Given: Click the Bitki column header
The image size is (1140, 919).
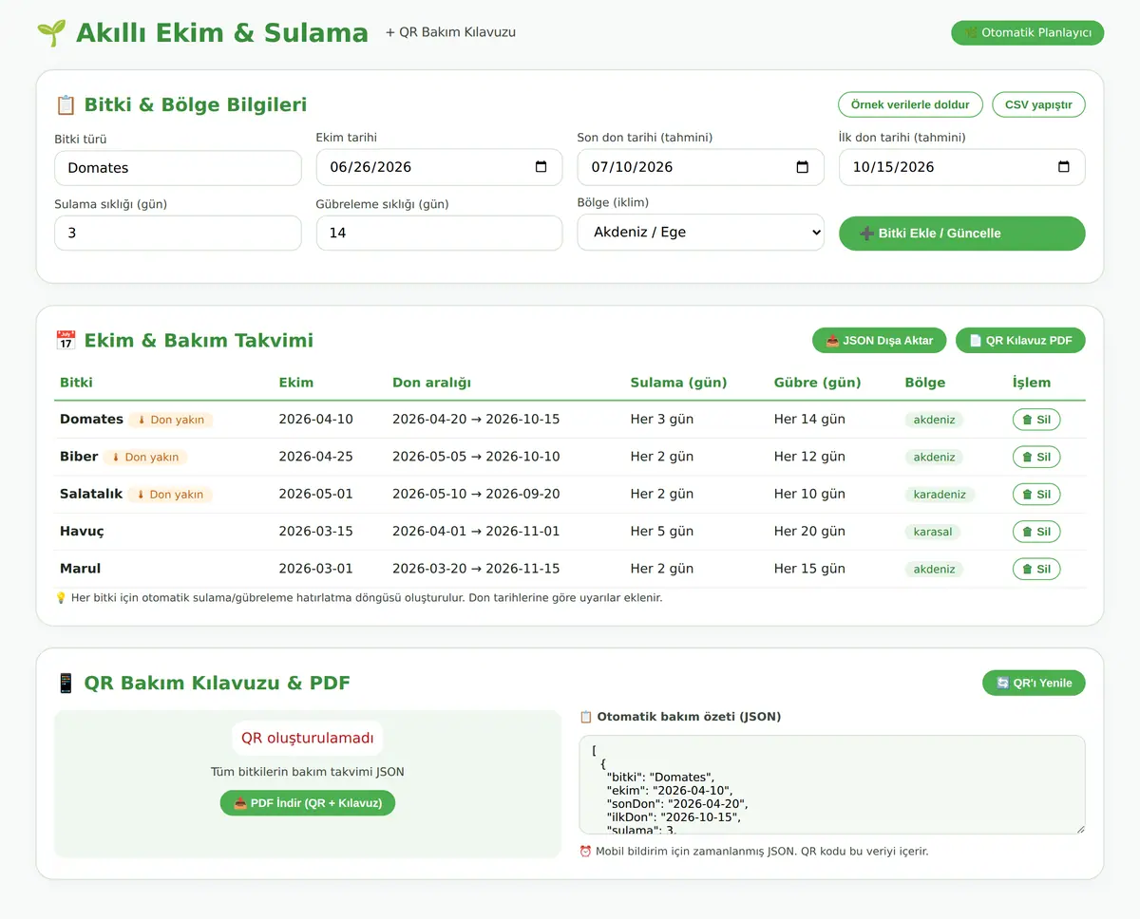Looking at the screenshot, I should (76, 383).
